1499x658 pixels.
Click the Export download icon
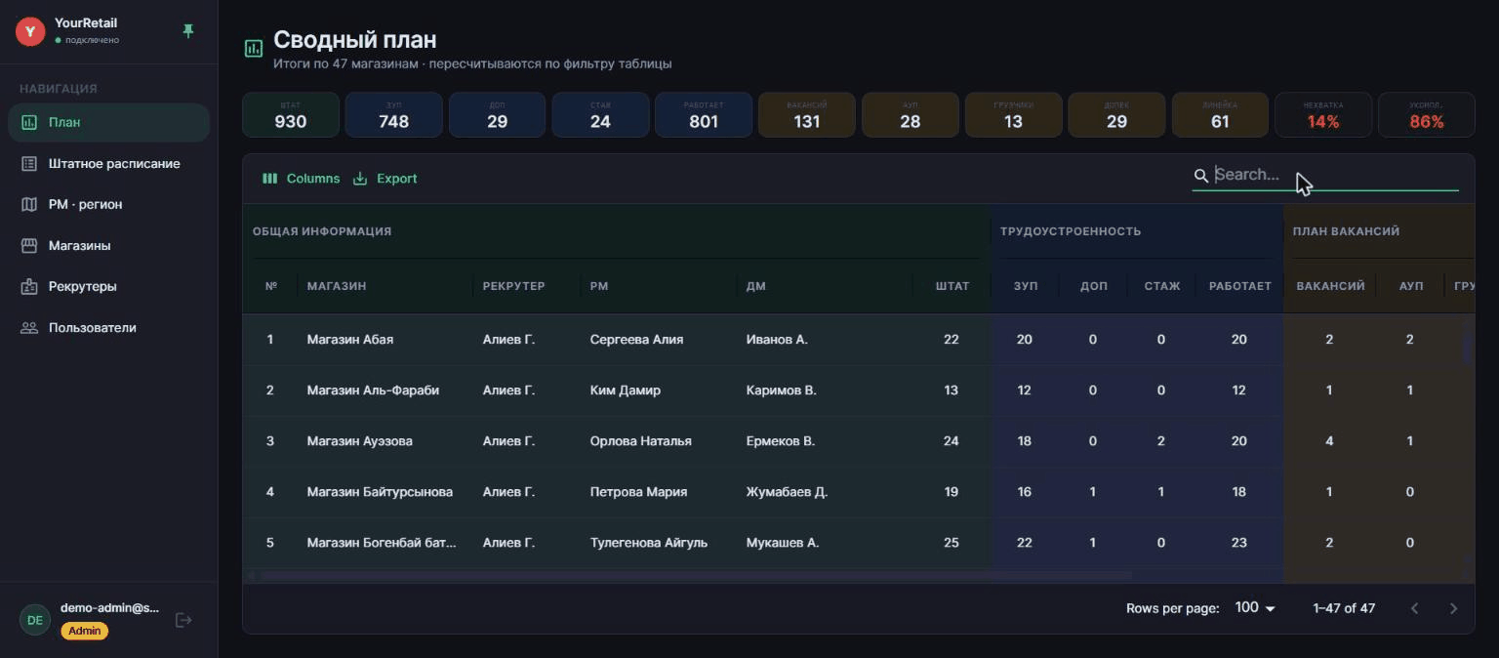tap(360, 179)
